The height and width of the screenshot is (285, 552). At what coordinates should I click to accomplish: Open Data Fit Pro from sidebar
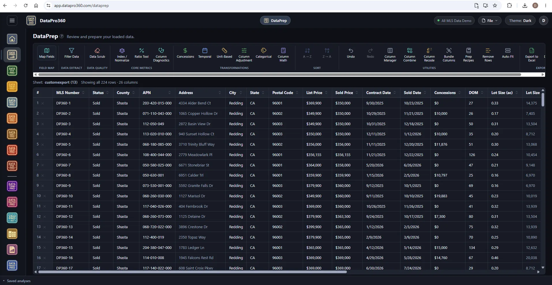click(12, 71)
